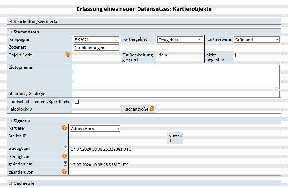Open the calendar icon for geändert am
The height and width of the screenshot is (188, 288).
[x=65, y=164]
